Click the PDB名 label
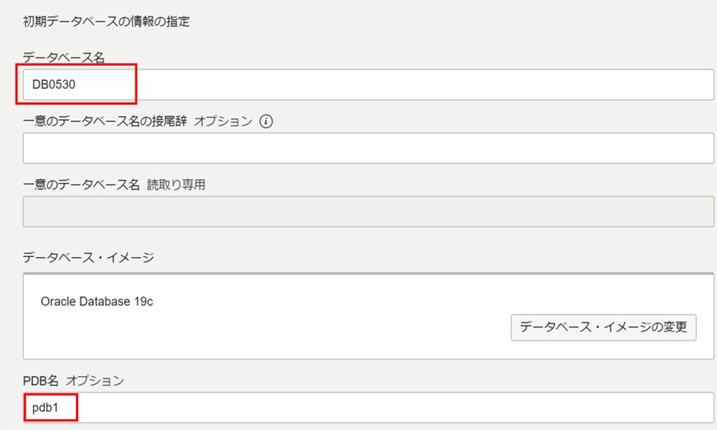The height and width of the screenshot is (430, 717). (40, 381)
